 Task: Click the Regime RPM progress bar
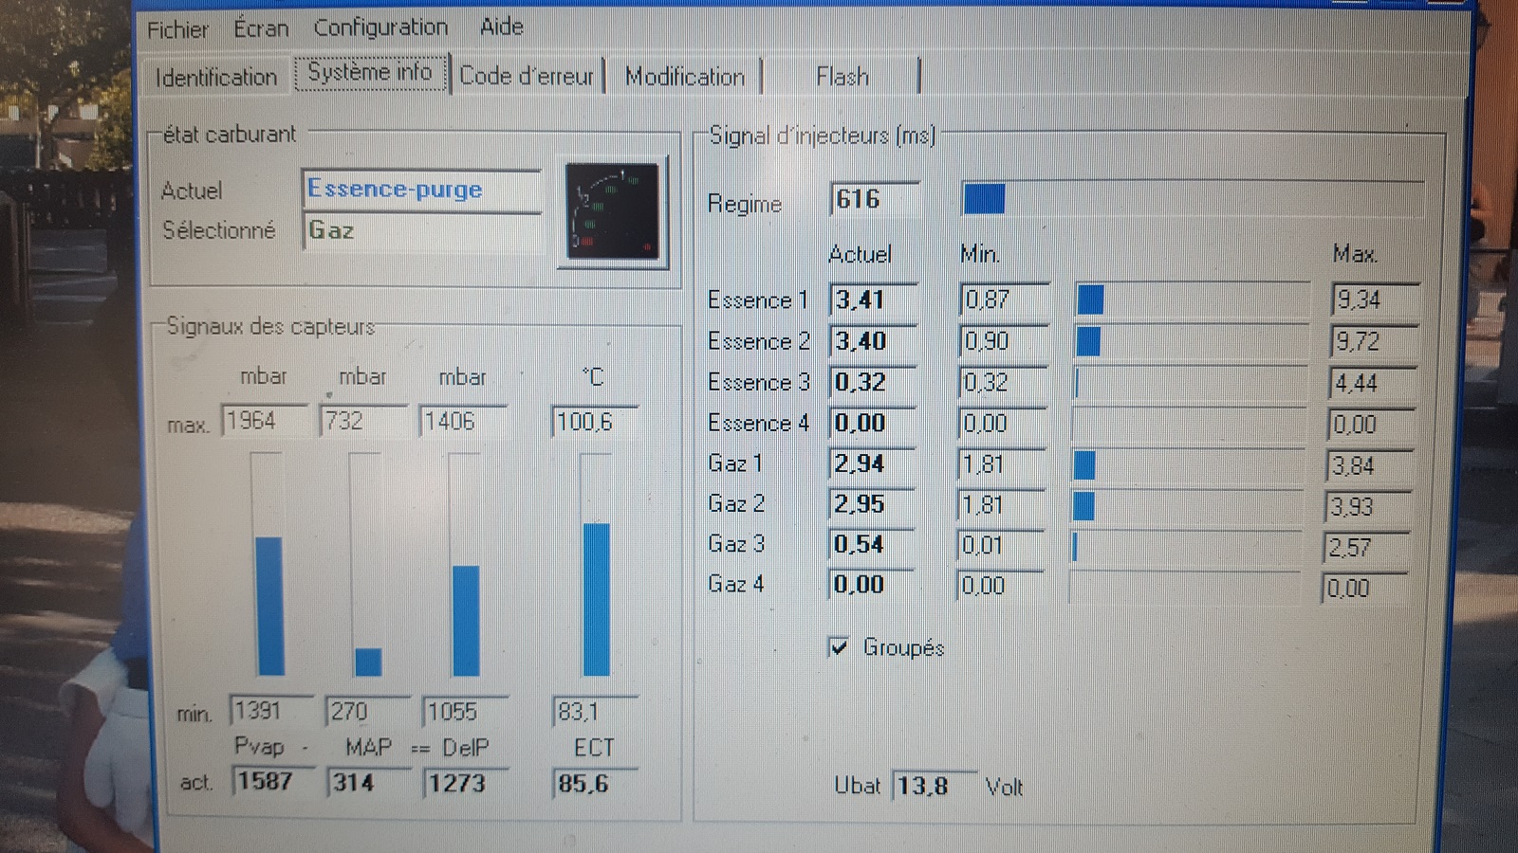coord(1192,199)
